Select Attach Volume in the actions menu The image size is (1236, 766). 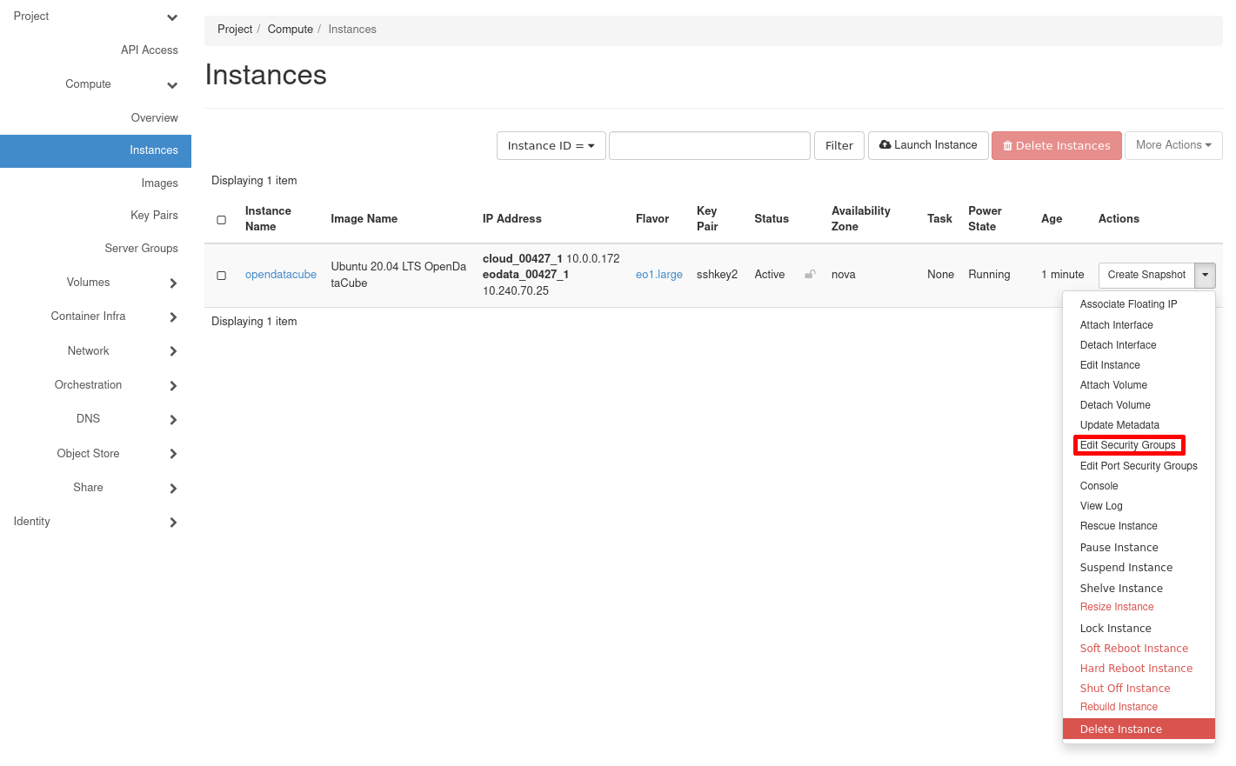(1113, 385)
